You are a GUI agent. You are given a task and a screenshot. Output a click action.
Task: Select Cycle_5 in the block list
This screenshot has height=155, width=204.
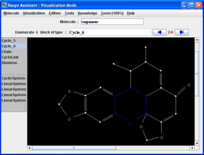click(14, 41)
